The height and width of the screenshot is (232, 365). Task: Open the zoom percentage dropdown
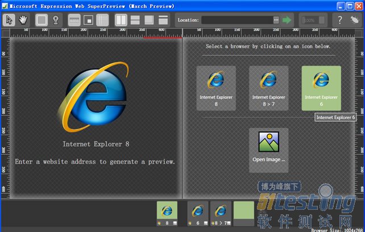tap(322, 20)
